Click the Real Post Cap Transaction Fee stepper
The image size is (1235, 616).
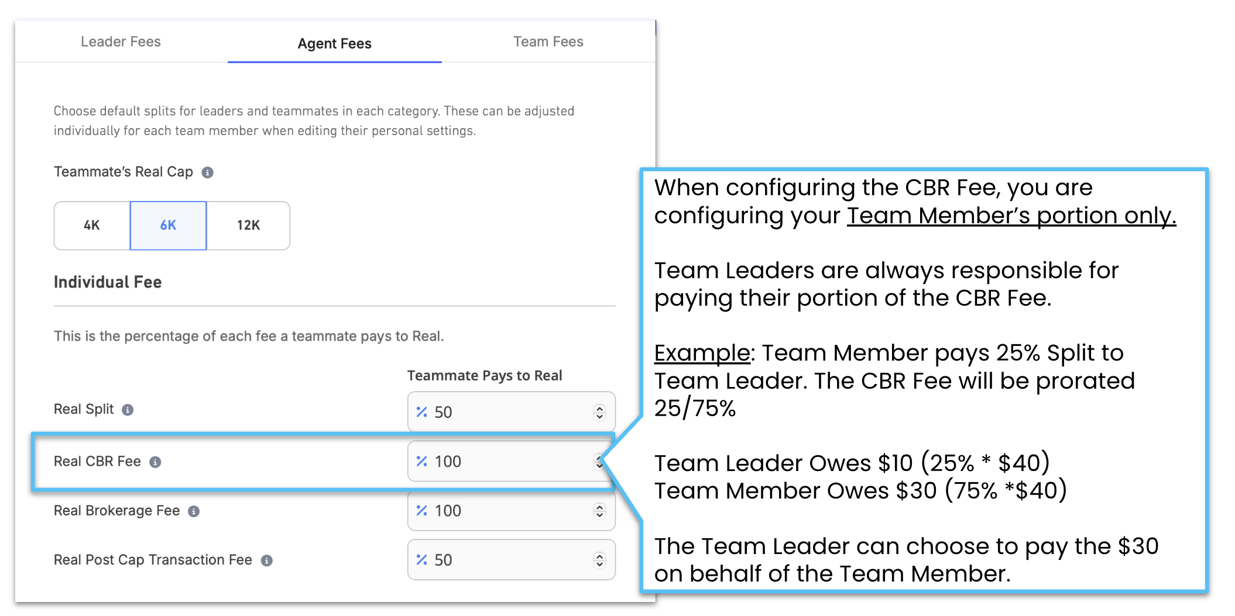pos(599,560)
